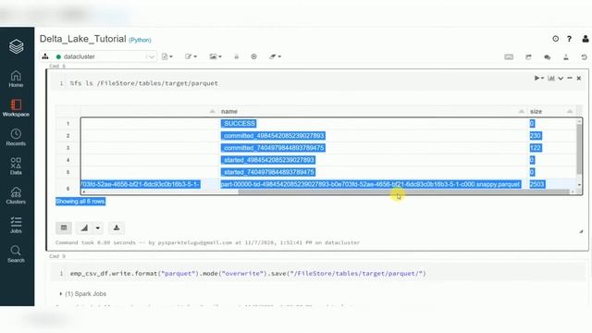Click the help question mark icon
592x333 pixels.
pos(570,39)
